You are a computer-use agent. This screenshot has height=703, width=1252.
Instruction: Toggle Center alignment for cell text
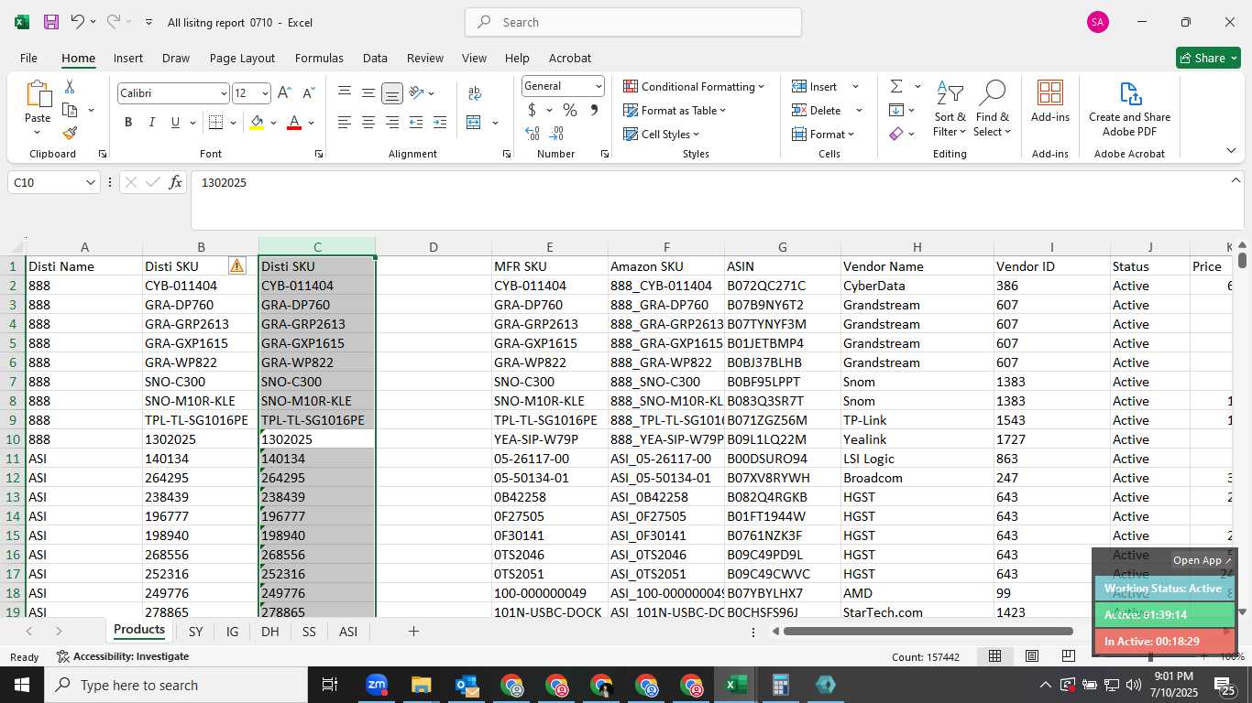coord(368,123)
